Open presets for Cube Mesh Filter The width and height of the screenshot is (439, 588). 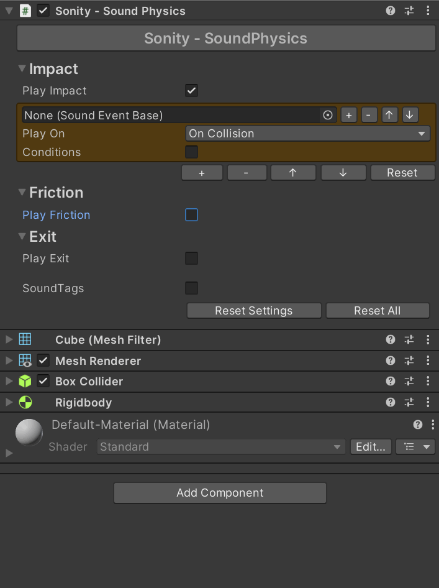[x=409, y=339]
